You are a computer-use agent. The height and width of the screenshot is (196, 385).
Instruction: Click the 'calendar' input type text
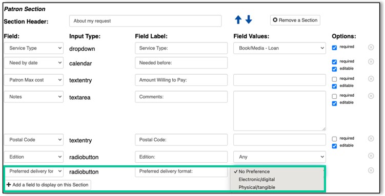click(80, 63)
